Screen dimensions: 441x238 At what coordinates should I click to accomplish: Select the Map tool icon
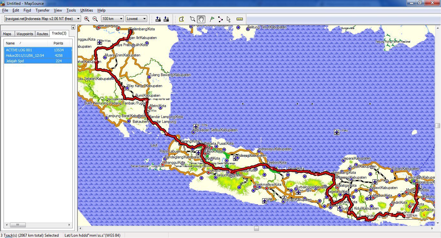(x=181, y=19)
